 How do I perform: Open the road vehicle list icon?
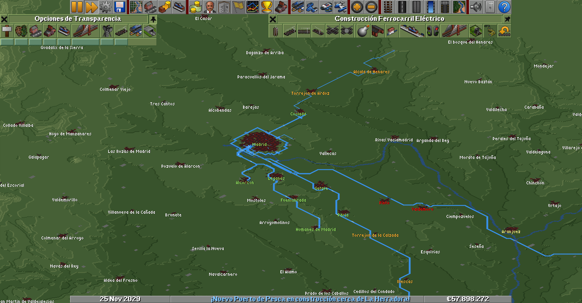(x=312, y=7)
